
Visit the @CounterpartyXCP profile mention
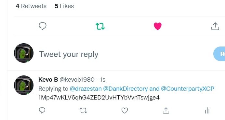[188, 89]
